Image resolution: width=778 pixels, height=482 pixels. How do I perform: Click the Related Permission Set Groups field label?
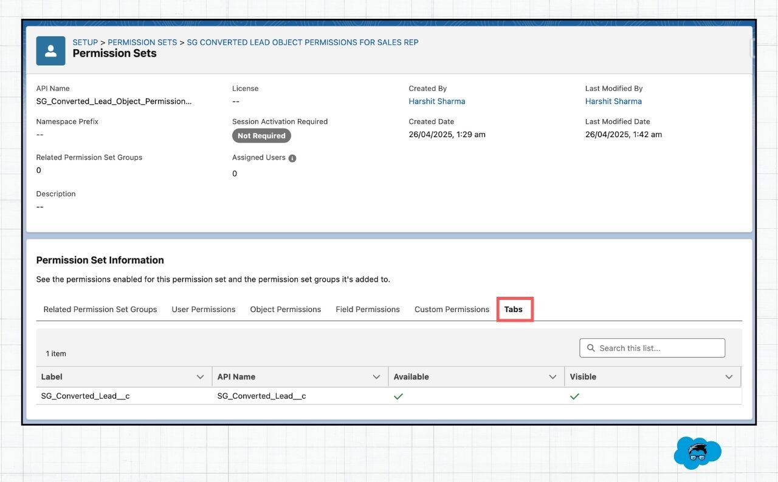click(x=89, y=157)
